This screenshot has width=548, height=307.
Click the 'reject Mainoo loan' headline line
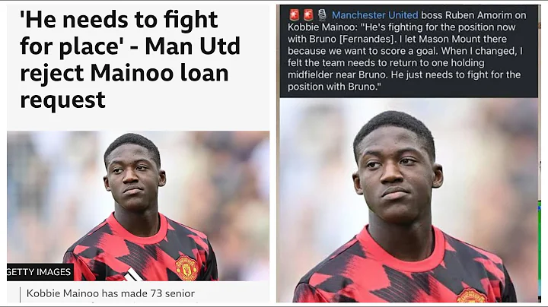(x=124, y=73)
